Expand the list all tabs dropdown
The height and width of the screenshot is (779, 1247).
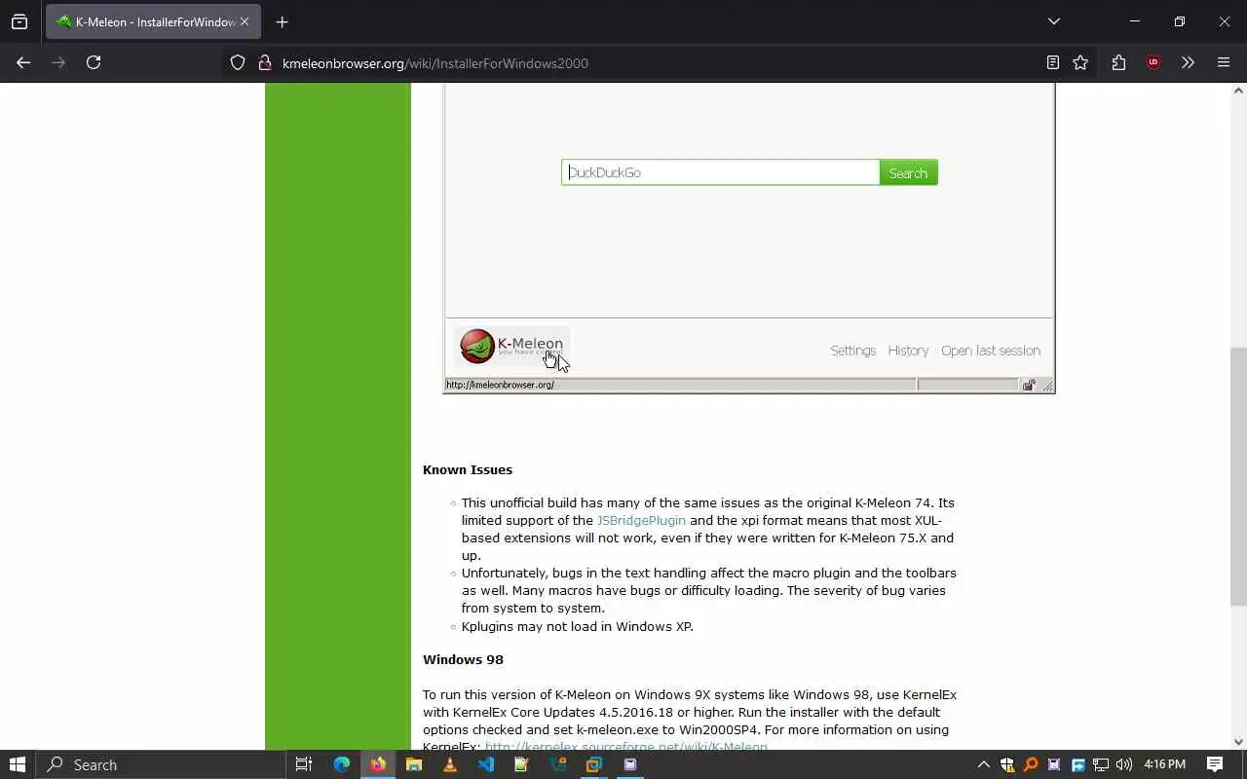pyautogui.click(x=1053, y=21)
